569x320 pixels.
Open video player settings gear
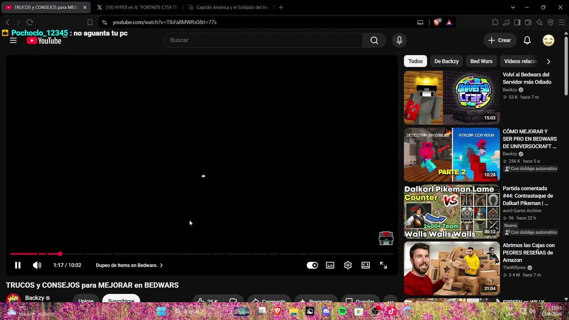tap(348, 265)
